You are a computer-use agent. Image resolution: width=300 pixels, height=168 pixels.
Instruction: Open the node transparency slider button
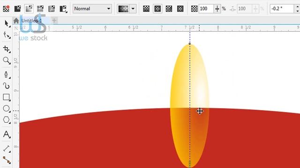click(217, 9)
